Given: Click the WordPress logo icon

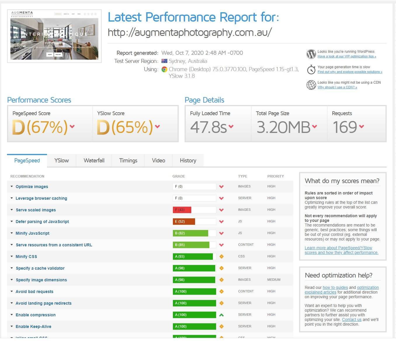Looking at the screenshot, I should (x=311, y=54).
